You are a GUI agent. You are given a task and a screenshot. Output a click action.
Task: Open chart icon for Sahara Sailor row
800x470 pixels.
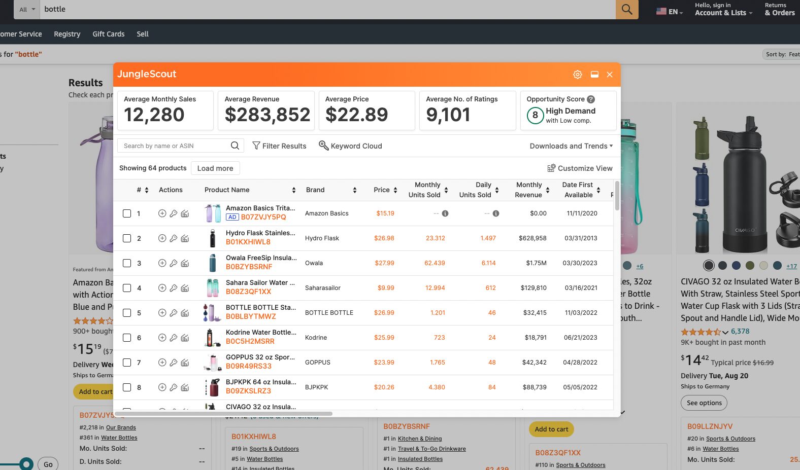click(185, 288)
